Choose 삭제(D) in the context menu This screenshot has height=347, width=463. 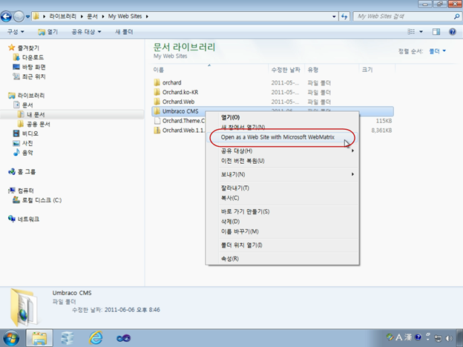click(x=283, y=222)
